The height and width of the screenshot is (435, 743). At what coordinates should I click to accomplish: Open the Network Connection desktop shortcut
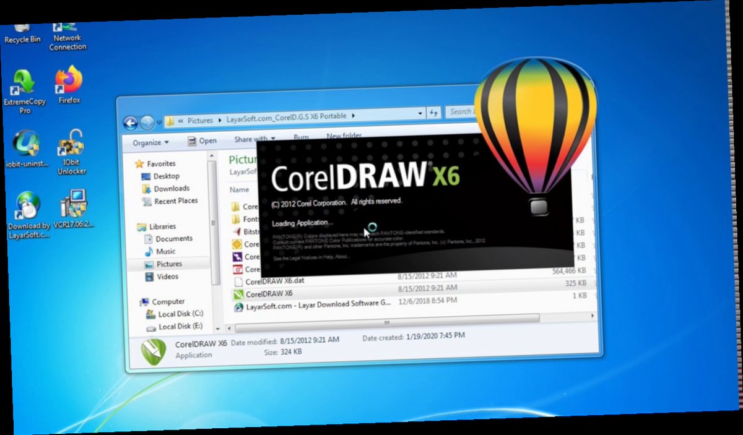tap(67, 36)
